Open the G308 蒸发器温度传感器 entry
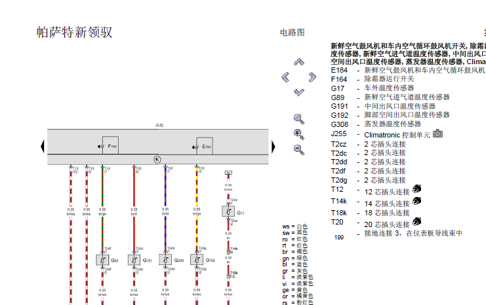This screenshot has height=305, width=486. pos(376,124)
